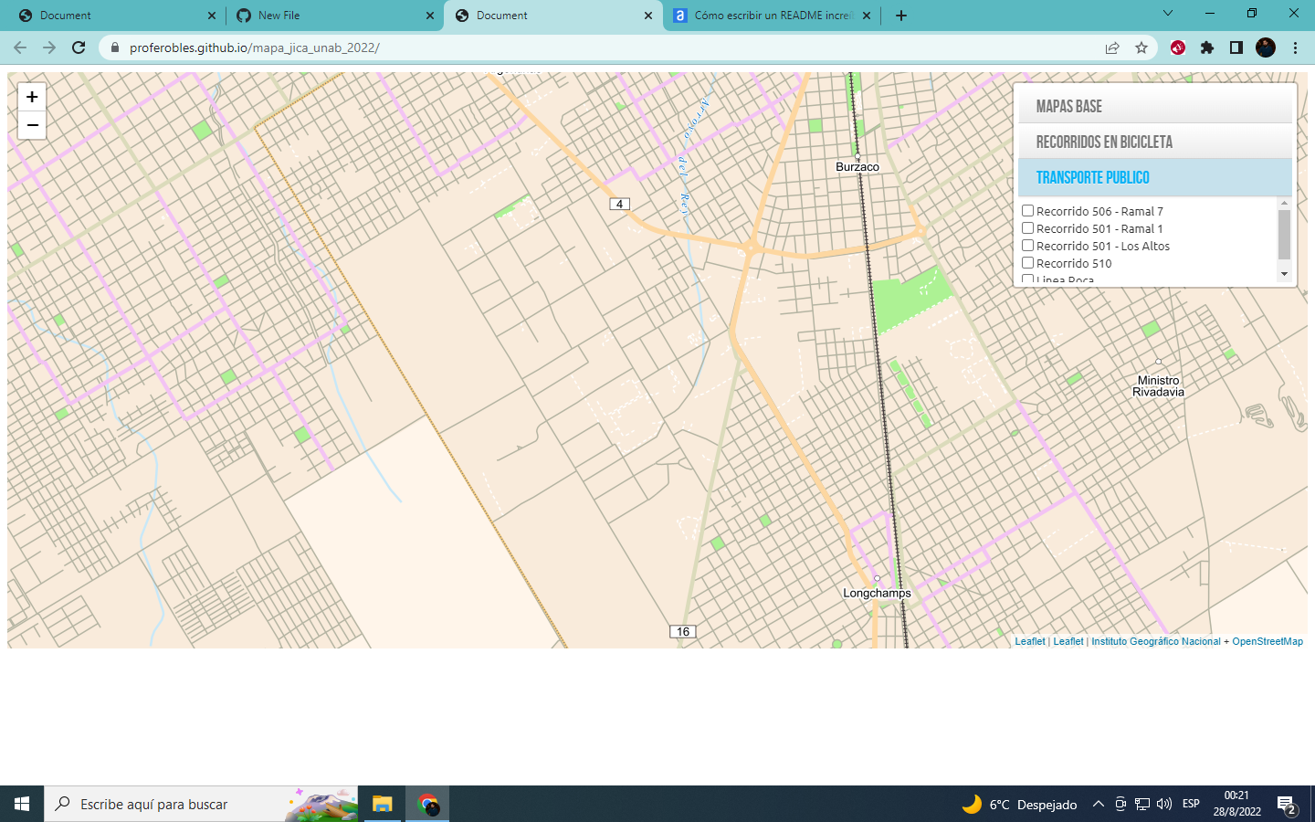
Task: Open the OpenStreetMap attribution link
Action: 1268,641
